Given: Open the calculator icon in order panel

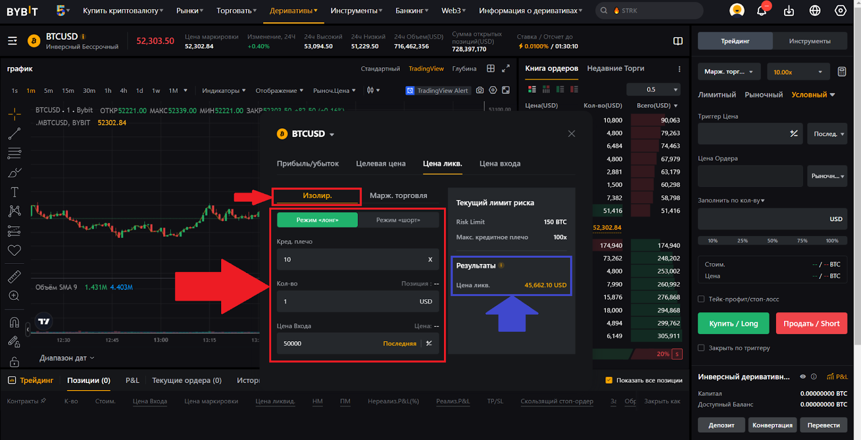Looking at the screenshot, I should coord(842,72).
